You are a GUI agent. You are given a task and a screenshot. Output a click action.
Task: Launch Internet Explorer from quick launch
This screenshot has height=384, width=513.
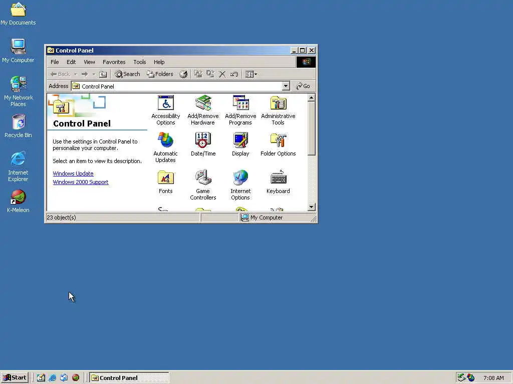coord(52,378)
